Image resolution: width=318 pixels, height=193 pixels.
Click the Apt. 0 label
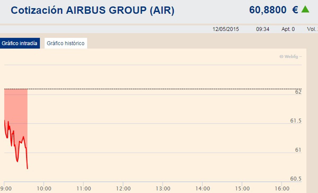coord(288,29)
